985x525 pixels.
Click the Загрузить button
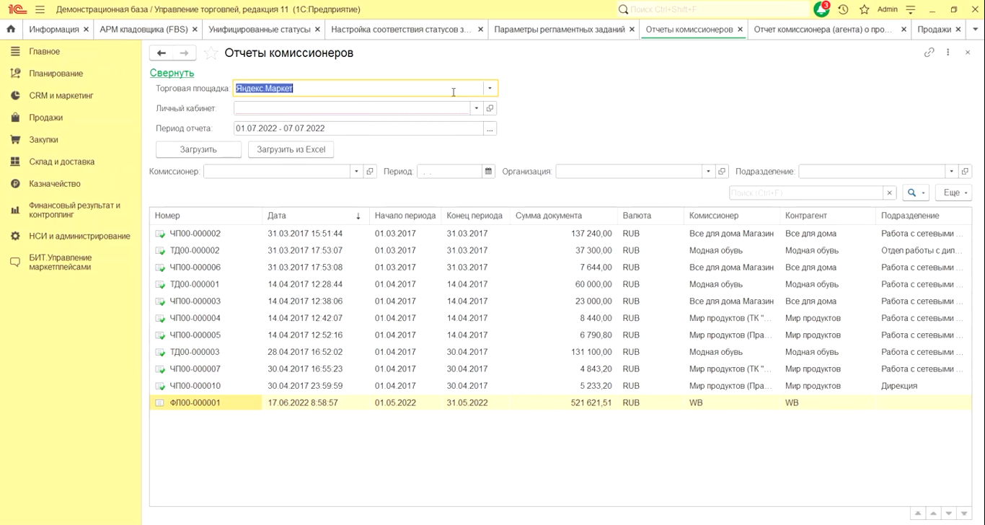pyautogui.click(x=198, y=149)
